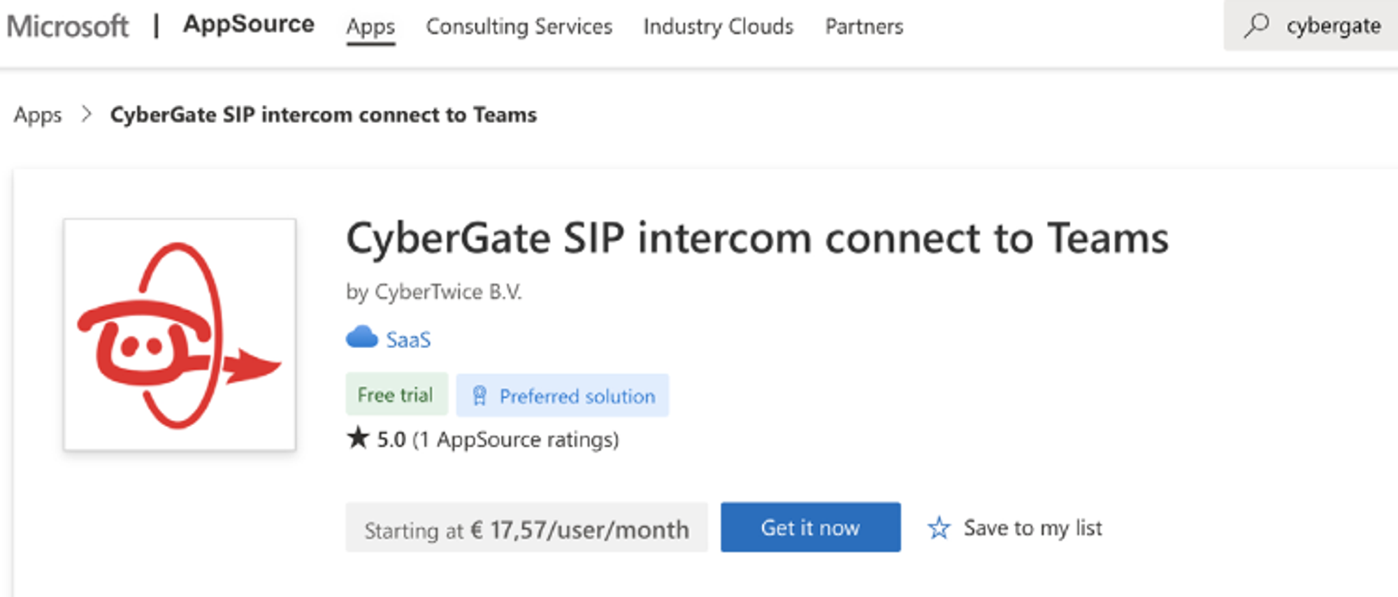Open Consulting Services tab
Screen dimensions: 1398x597
519,27
